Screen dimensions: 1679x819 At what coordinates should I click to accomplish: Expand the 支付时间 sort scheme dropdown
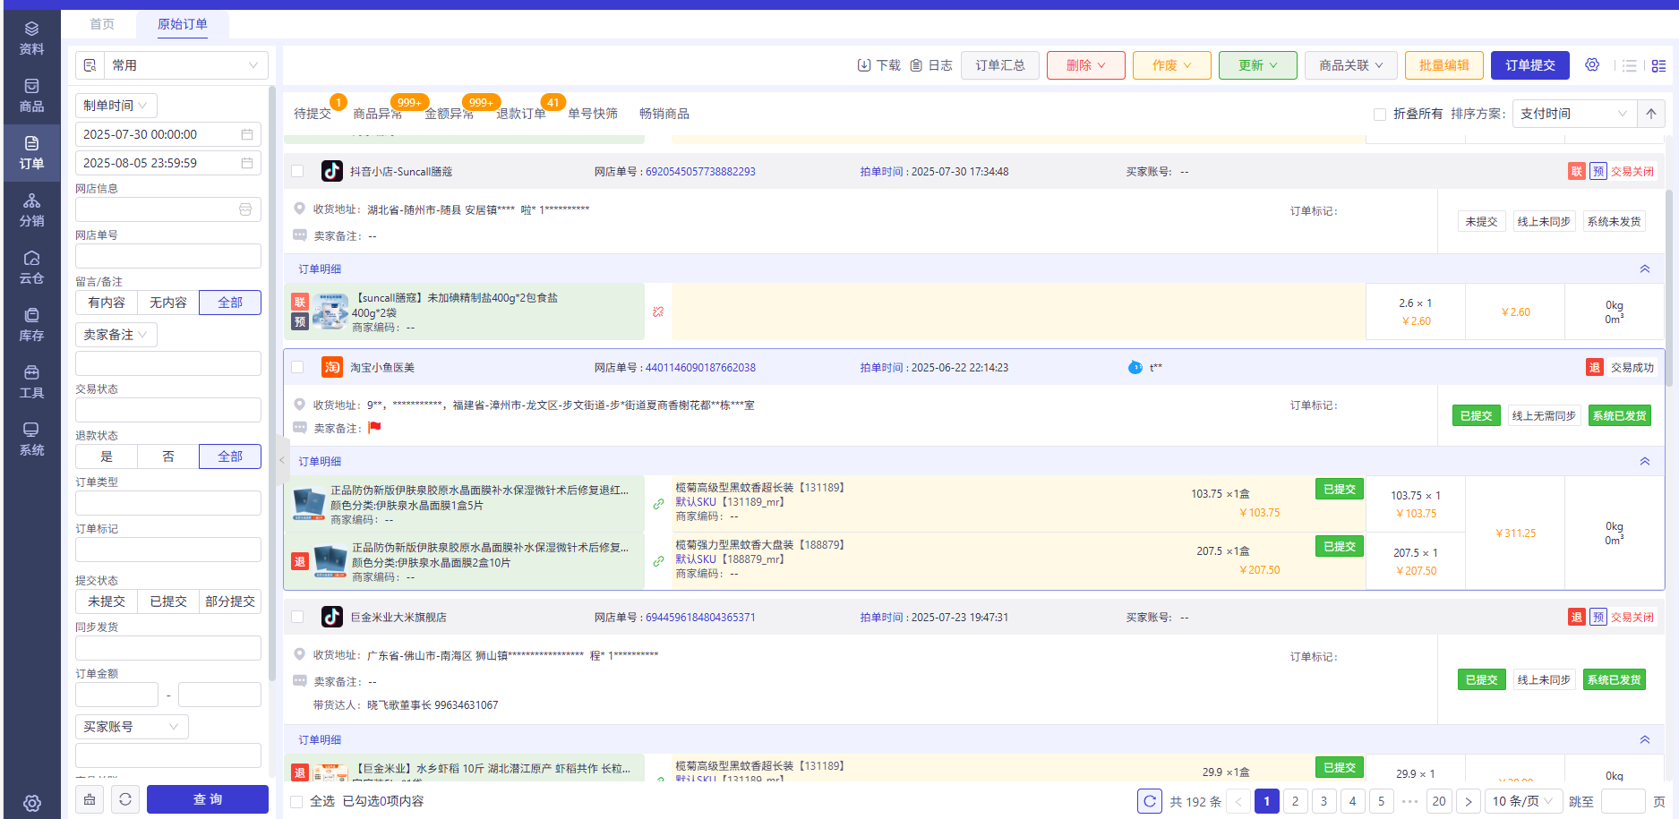click(1573, 114)
